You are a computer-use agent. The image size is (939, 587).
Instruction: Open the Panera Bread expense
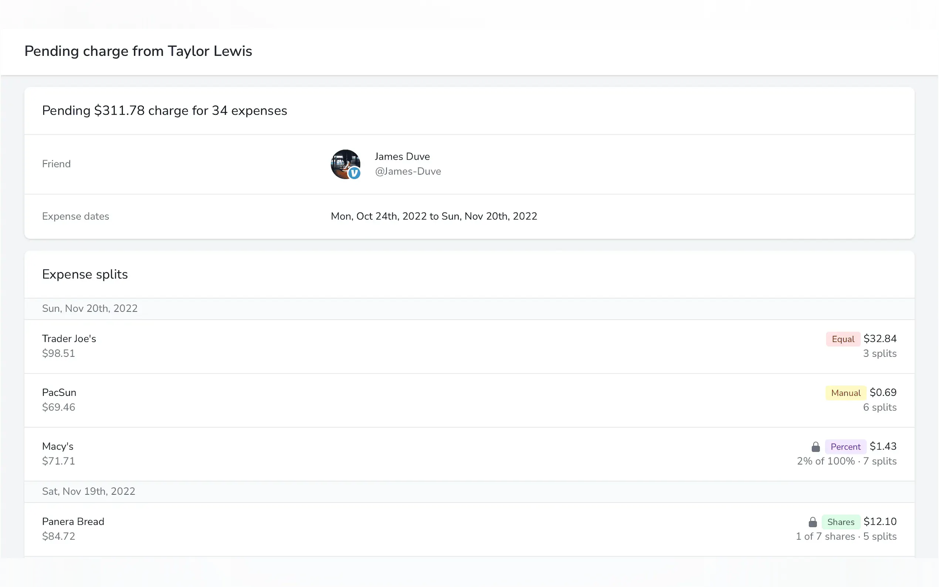pos(73,522)
